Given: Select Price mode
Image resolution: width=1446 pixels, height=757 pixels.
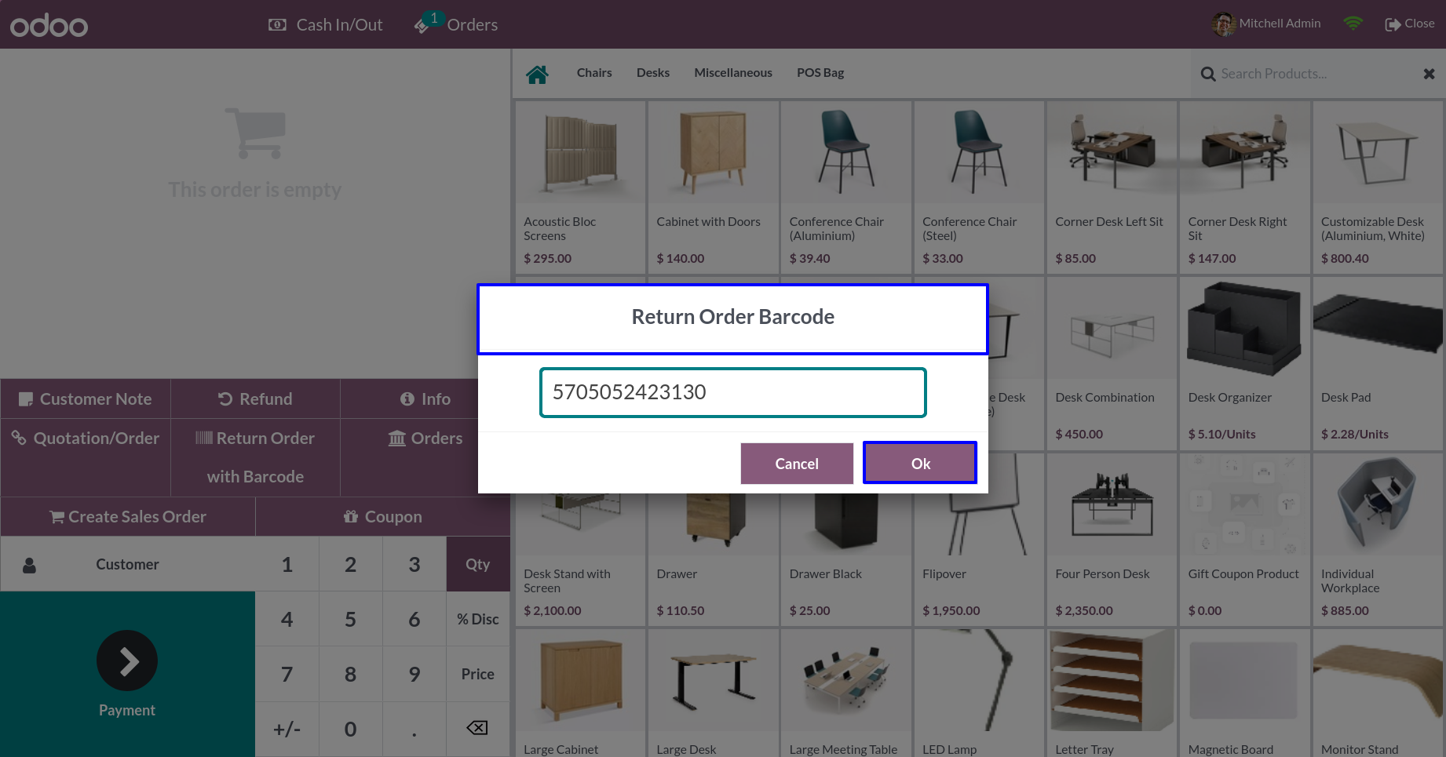Looking at the screenshot, I should pos(477,674).
